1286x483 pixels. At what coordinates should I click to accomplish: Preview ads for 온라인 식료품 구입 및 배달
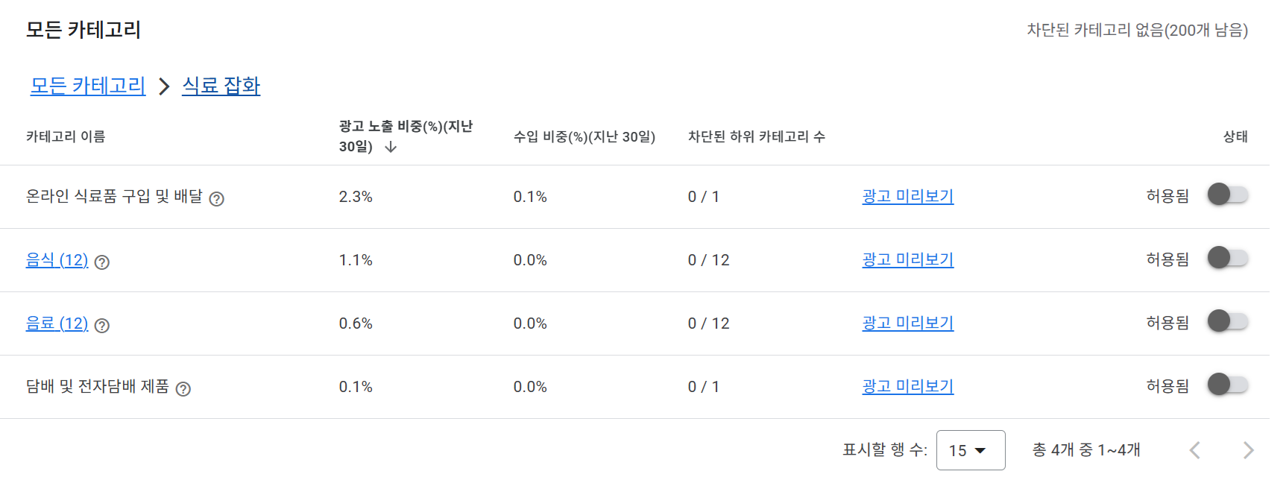(907, 196)
